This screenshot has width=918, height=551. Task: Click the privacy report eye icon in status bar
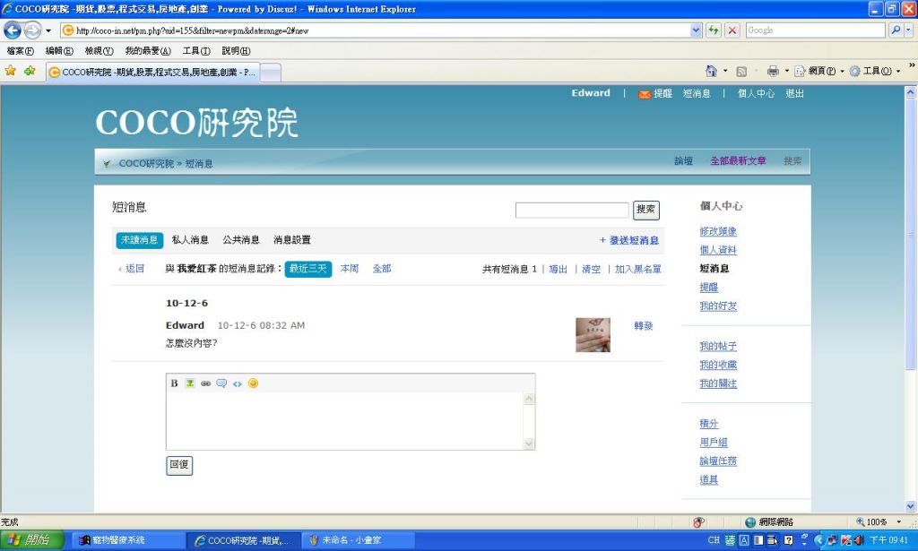pos(699,521)
